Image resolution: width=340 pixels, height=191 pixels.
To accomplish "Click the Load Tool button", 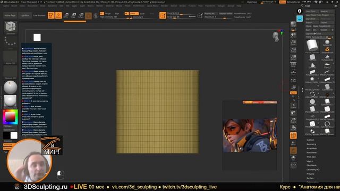I will [x=312, y=11].
